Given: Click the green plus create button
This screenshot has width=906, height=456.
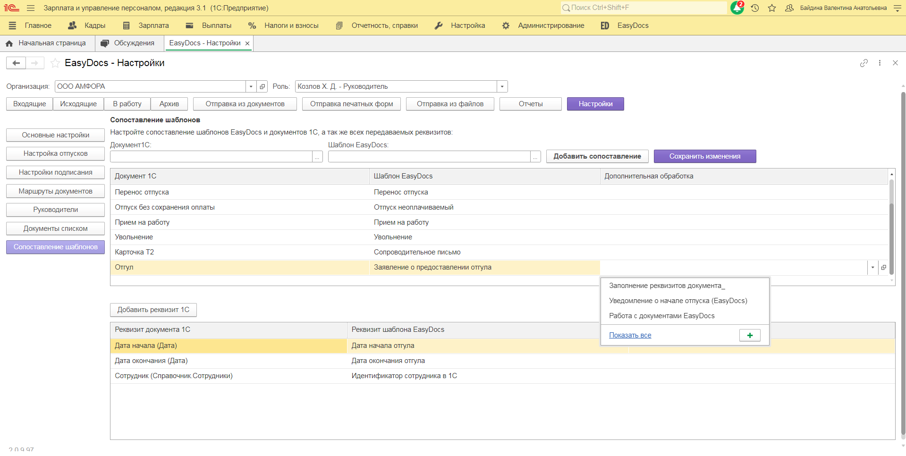Looking at the screenshot, I should point(749,335).
